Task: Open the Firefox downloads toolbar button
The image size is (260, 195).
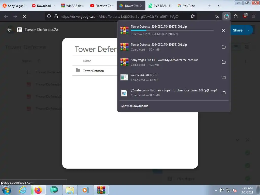Action: [x=226, y=16]
